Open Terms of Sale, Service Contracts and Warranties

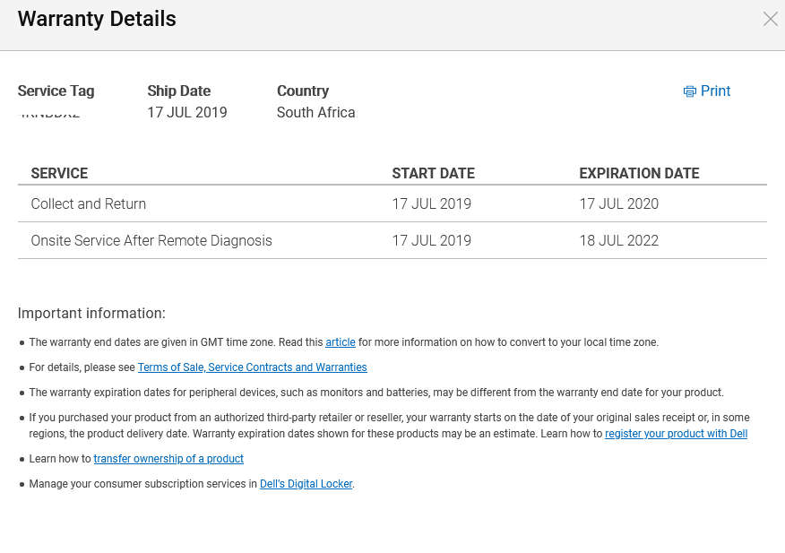pos(252,367)
